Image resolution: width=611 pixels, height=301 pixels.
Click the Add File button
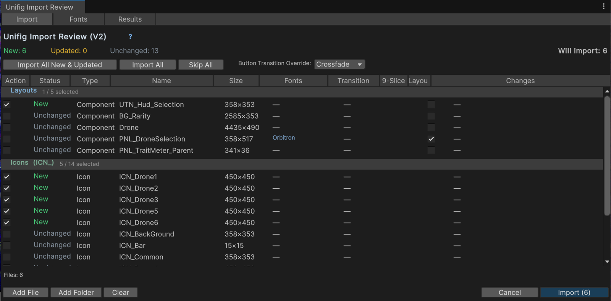click(26, 292)
